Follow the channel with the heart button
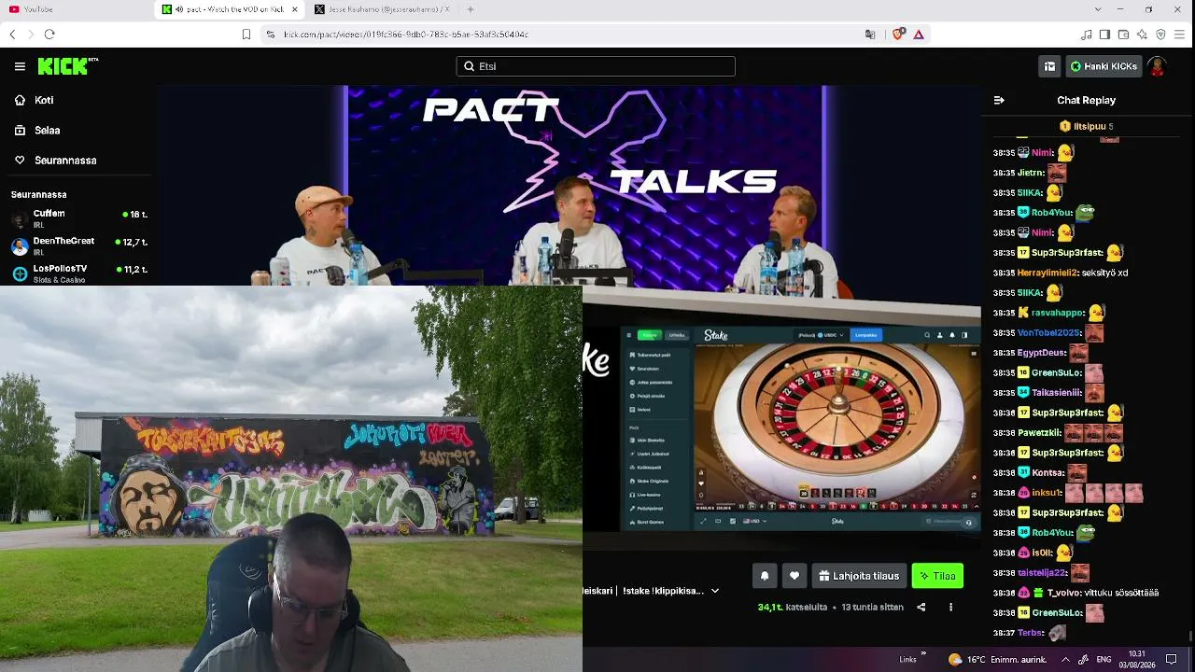Viewport: 1195px width, 672px height. pyautogui.click(x=794, y=576)
